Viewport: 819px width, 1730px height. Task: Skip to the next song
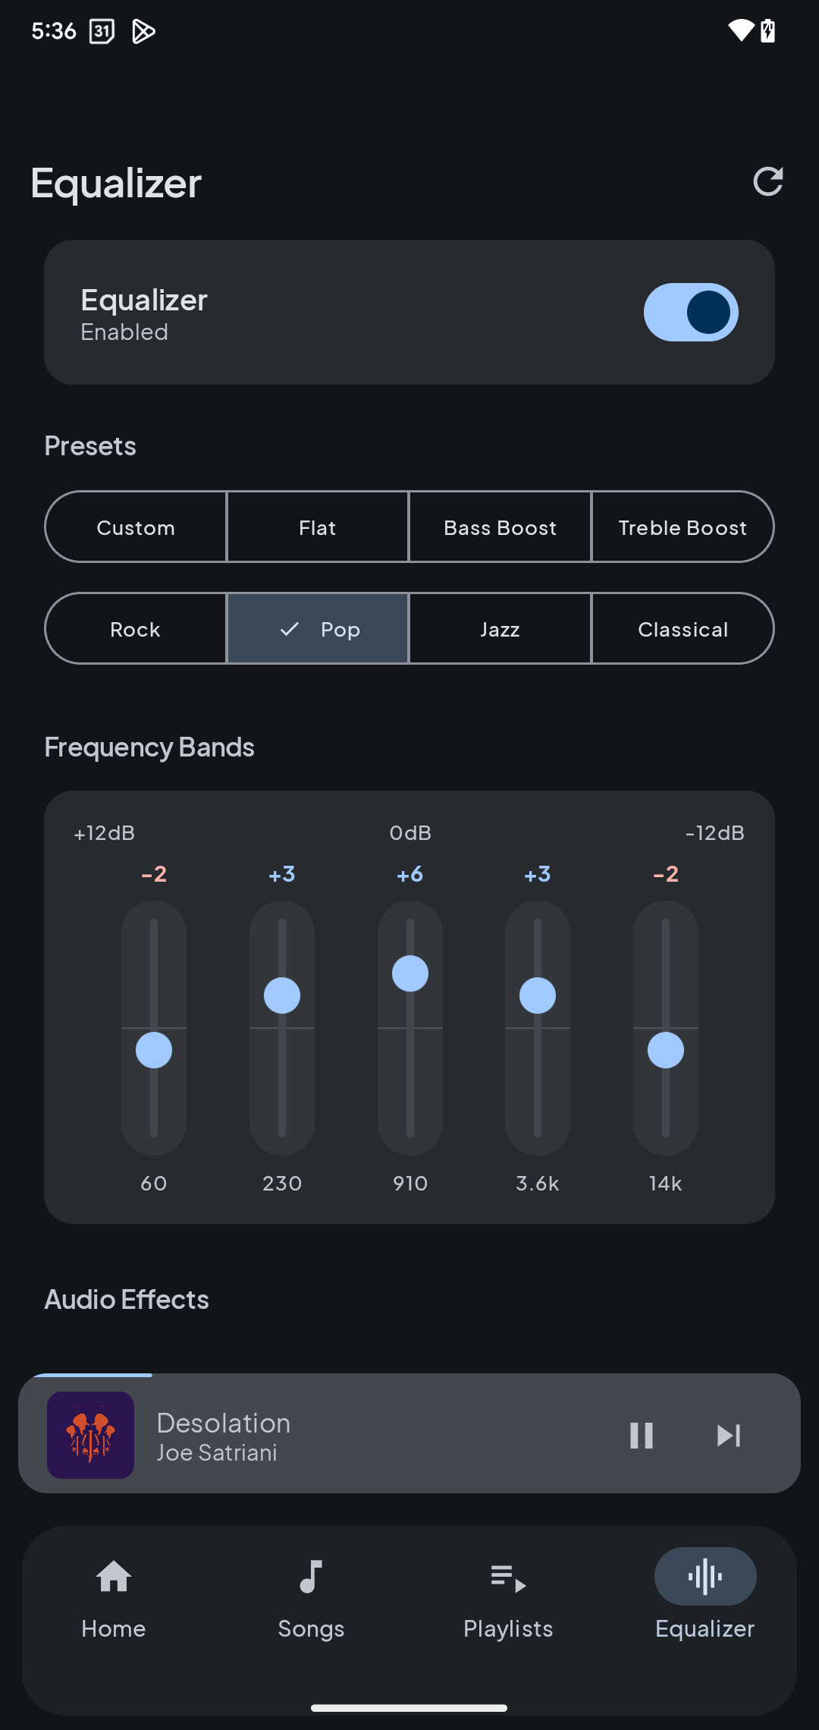tap(728, 1435)
